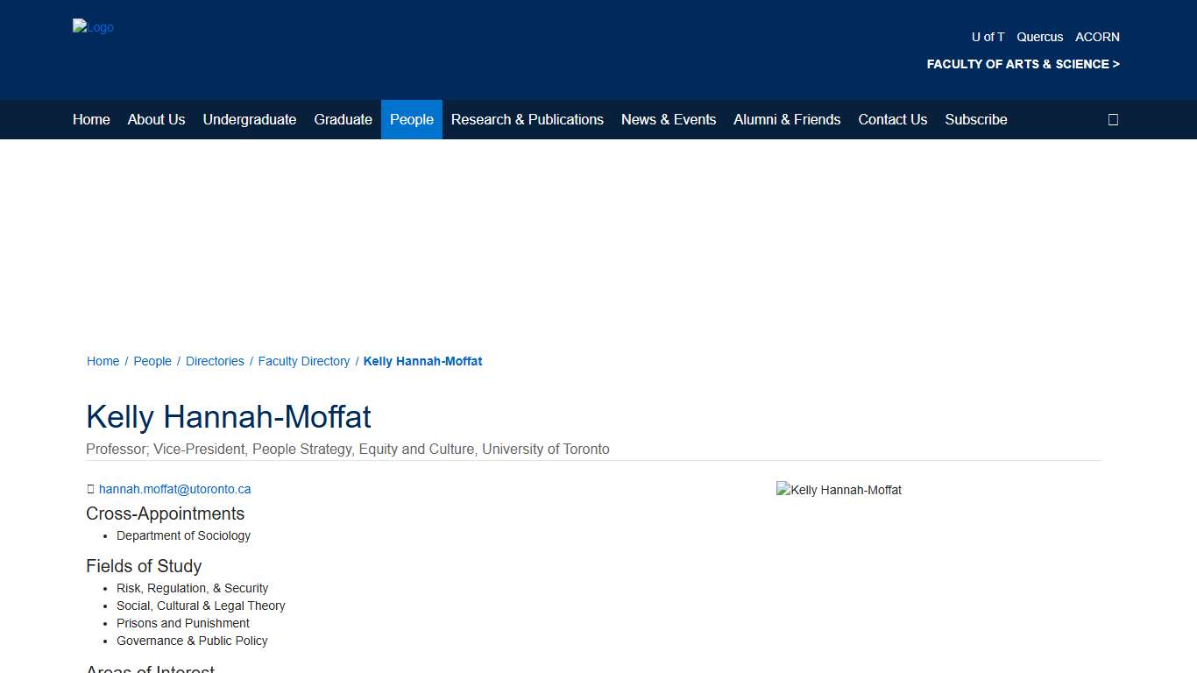Select Graduate from the navigation bar

[x=343, y=119]
